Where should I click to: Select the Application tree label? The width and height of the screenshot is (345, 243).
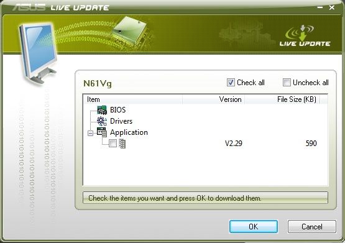click(x=129, y=132)
